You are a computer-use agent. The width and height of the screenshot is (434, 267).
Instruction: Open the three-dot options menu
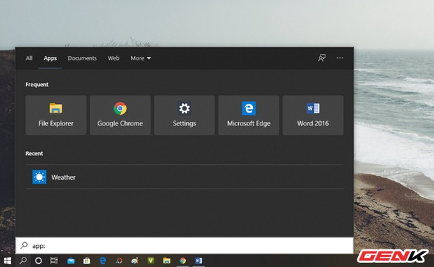click(x=340, y=58)
